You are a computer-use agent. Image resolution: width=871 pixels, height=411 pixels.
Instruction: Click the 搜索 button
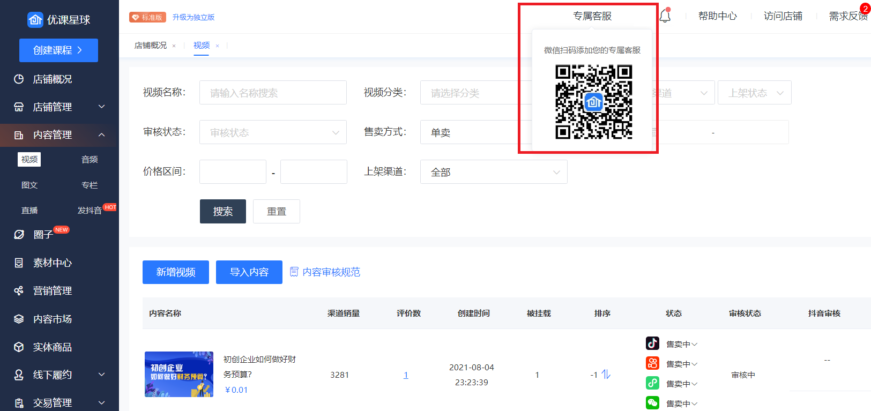(223, 211)
